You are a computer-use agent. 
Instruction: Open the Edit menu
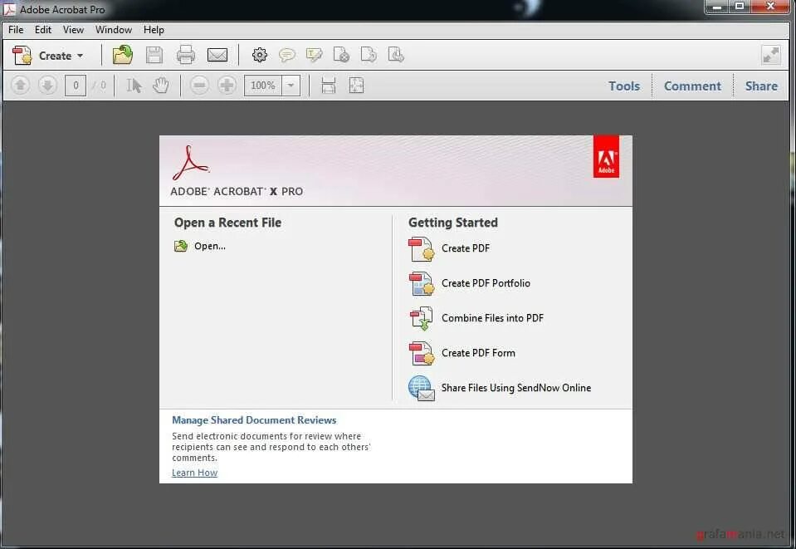coord(43,30)
